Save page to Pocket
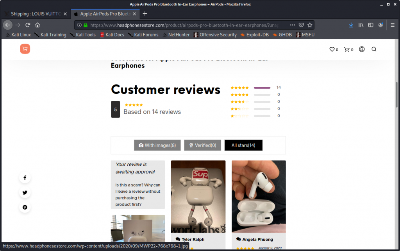Viewport: 400px width, 251px height. (301, 25)
